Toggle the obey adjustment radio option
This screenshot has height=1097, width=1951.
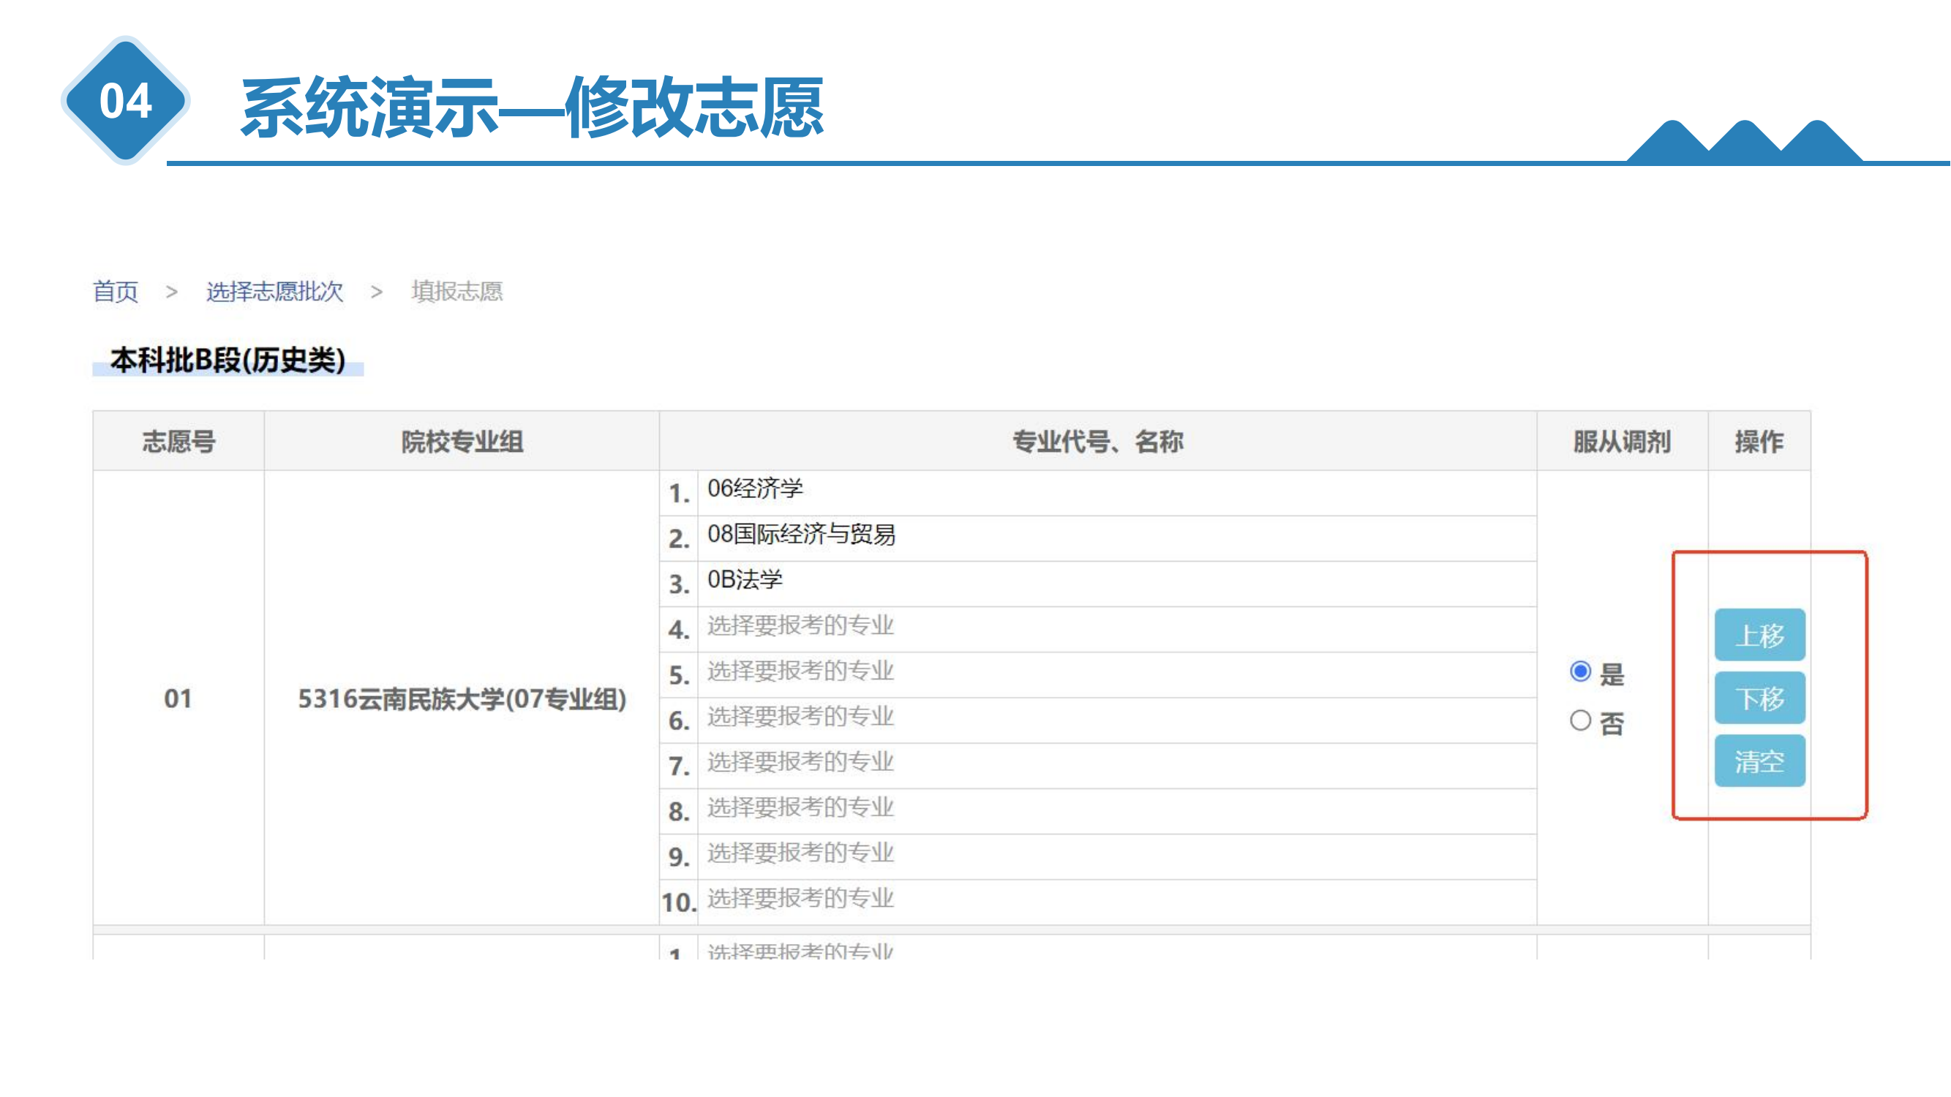click(x=1581, y=671)
